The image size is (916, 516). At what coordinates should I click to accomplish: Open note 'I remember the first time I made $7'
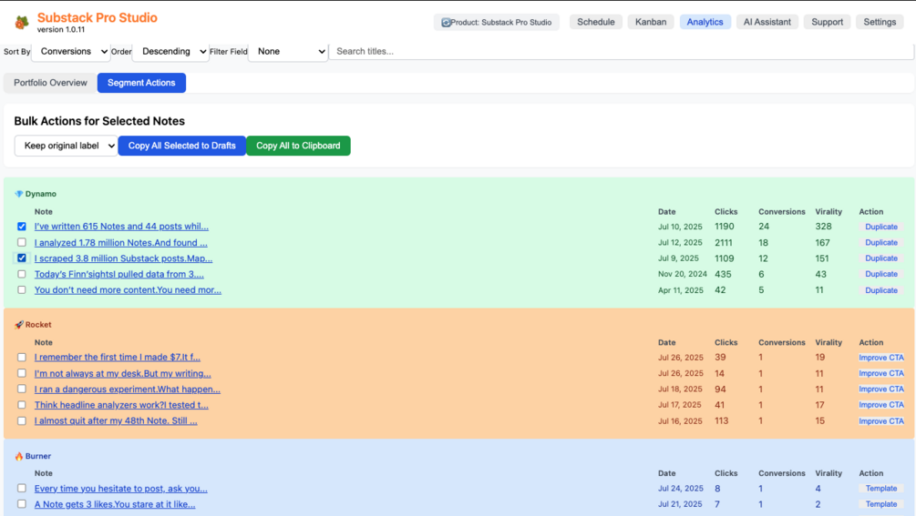118,357
